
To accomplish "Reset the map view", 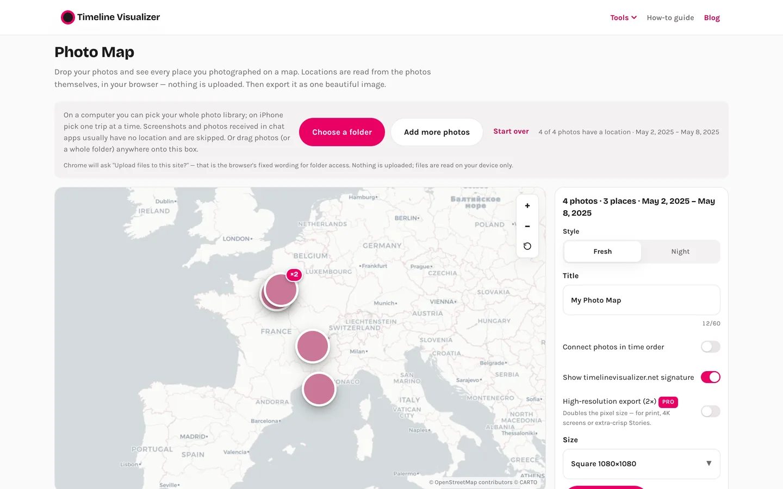I will click(x=527, y=246).
